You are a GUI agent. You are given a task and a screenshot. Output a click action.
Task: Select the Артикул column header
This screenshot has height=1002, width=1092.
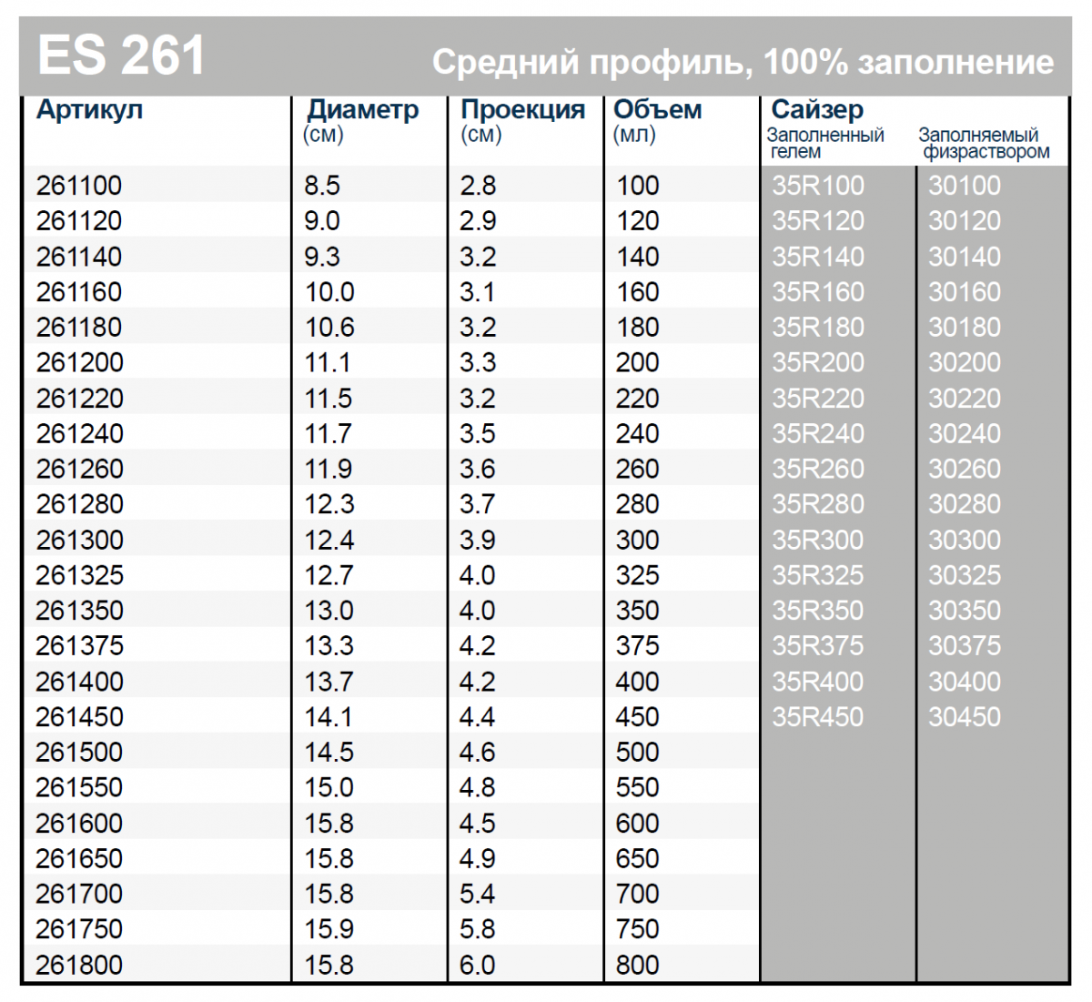[89, 110]
